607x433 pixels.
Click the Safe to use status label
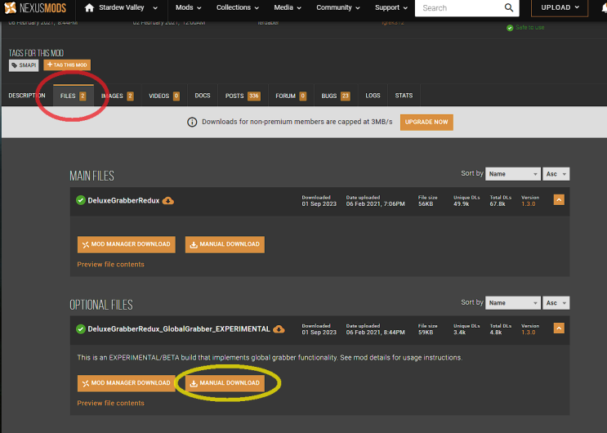[530, 28]
